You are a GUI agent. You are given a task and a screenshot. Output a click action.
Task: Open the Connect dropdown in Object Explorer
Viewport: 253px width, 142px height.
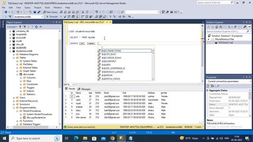click(12, 27)
